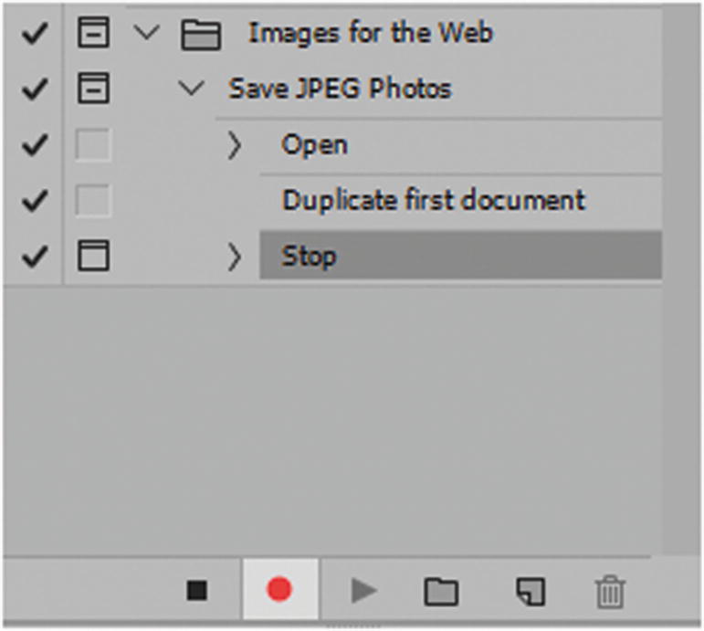
Task: Collapse the Images for the Web set
Action: 145,34
